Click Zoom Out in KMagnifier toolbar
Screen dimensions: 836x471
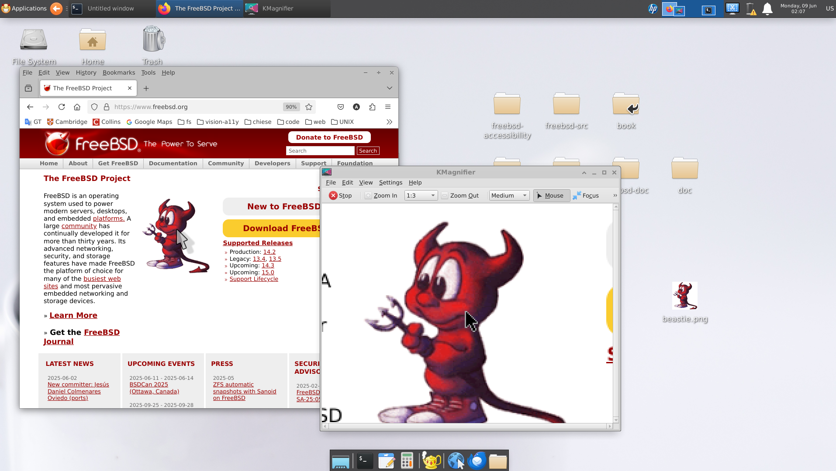click(460, 195)
